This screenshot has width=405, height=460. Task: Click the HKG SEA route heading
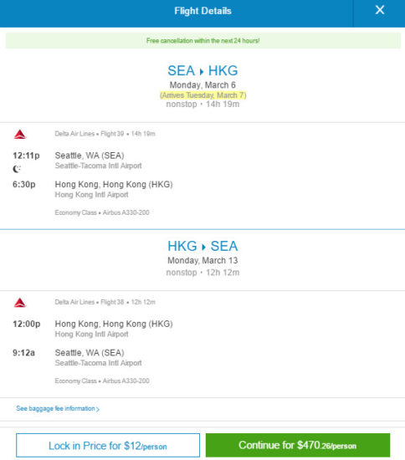(x=202, y=246)
